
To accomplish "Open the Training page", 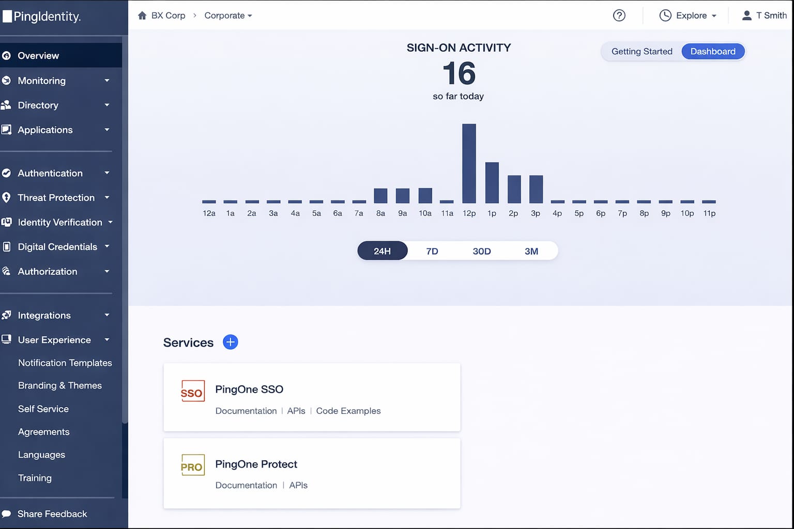I will click(35, 478).
